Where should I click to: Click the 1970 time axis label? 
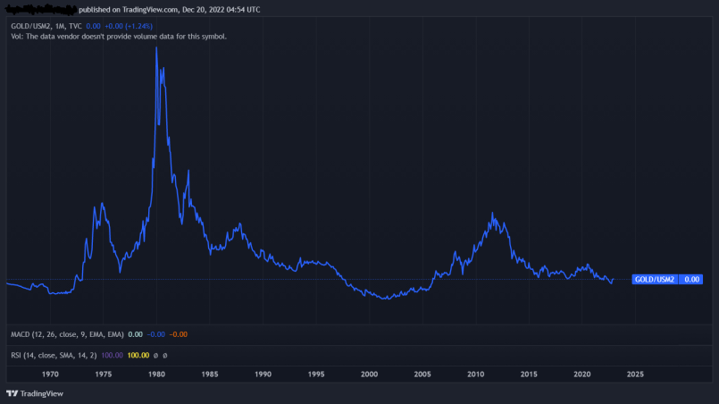pyautogui.click(x=50, y=375)
